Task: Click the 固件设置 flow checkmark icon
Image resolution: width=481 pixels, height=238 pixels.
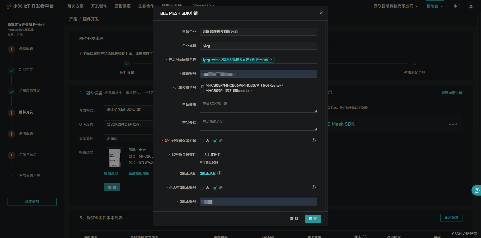Action: pyautogui.click(x=127, y=64)
